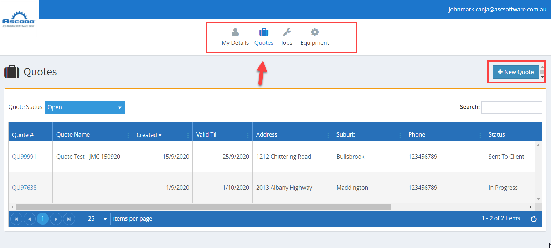Open quote QU99991
The width and height of the screenshot is (551, 248).
pos(24,157)
